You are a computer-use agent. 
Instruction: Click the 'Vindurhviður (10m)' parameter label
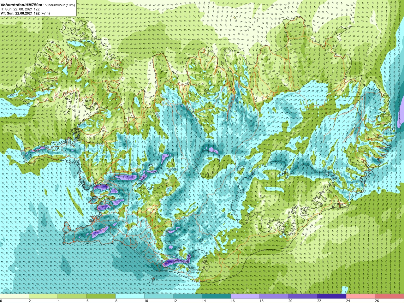60,5
